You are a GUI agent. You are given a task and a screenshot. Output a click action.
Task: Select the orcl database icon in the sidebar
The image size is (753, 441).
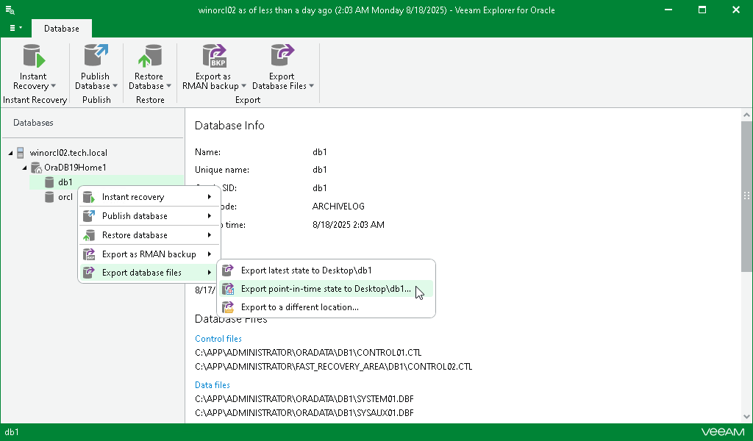(49, 197)
